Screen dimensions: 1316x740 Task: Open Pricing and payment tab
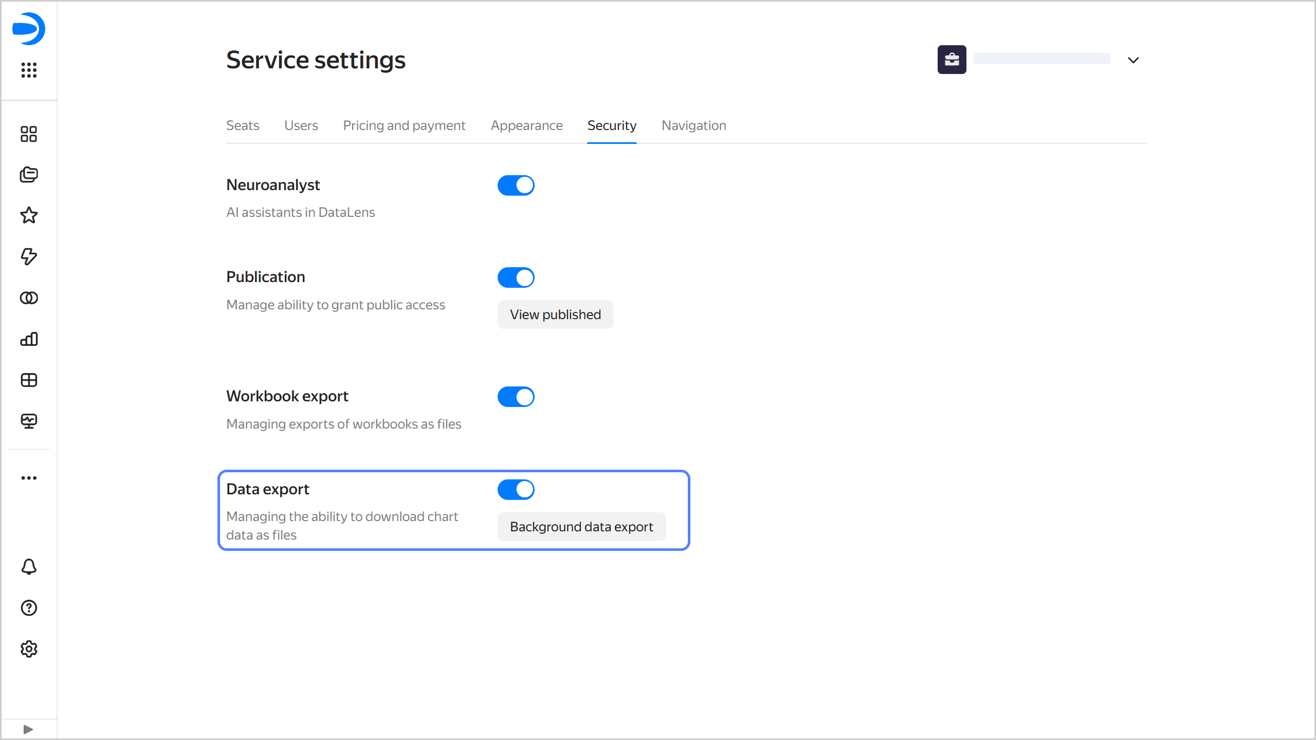(404, 125)
